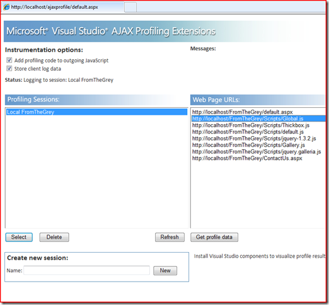Image resolution: width=329 pixels, height=305 pixels.
Task: Click the Get profile data button
Action: 214,237
